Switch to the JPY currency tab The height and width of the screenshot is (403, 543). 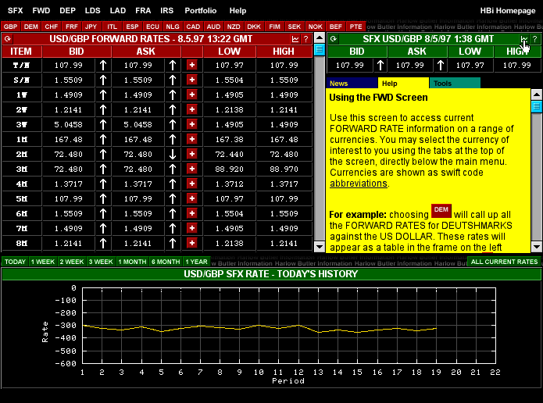coord(91,26)
